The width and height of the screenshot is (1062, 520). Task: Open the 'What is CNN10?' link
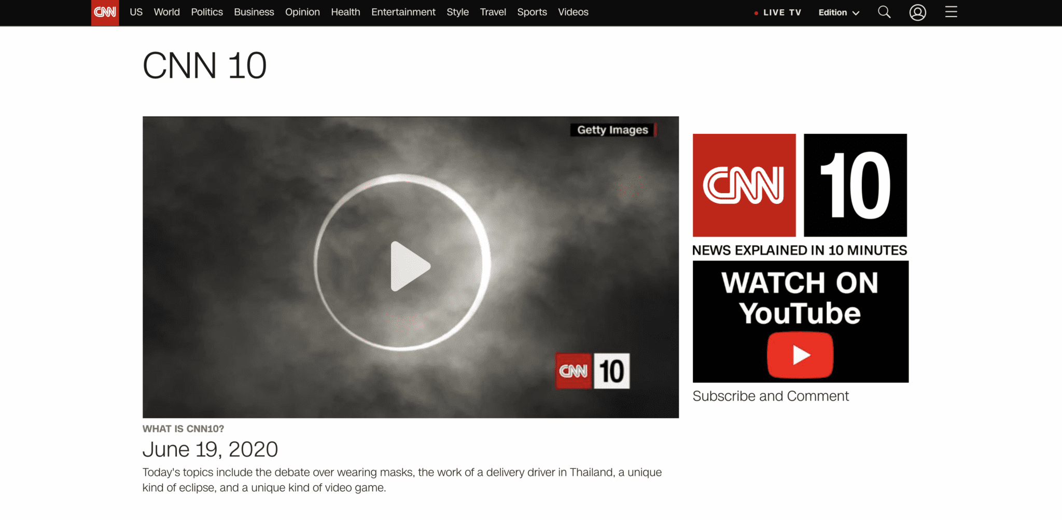pyautogui.click(x=183, y=429)
